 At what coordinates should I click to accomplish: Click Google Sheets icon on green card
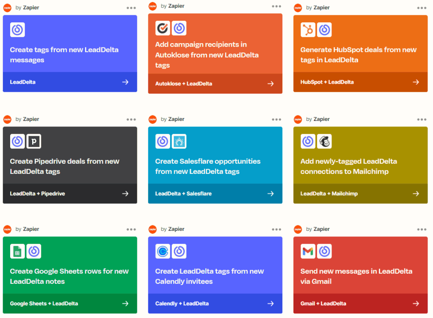[17, 251]
